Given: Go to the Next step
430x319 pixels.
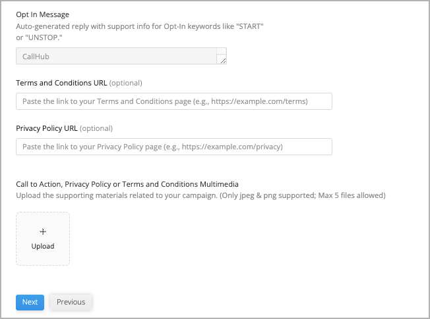Looking at the screenshot, I should click(x=30, y=303).
